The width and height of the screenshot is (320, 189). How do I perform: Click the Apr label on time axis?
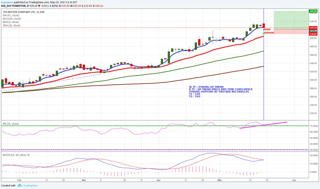159,180
